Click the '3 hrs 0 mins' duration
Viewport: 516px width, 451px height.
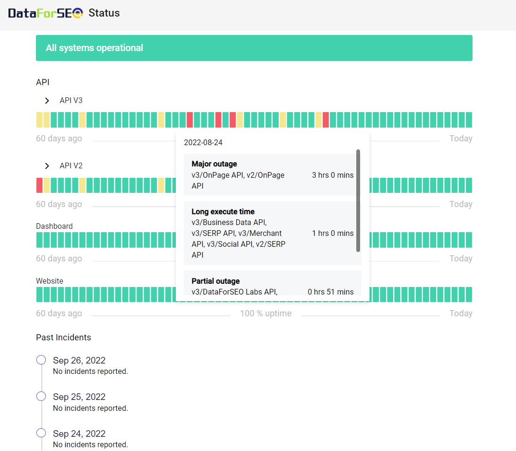(x=333, y=175)
